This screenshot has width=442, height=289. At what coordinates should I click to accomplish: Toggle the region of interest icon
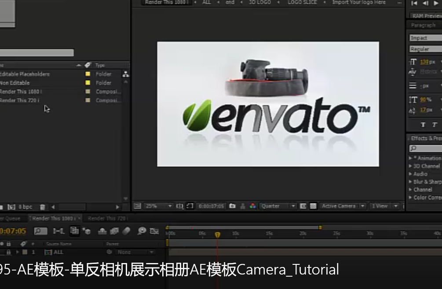pos(303,206)
